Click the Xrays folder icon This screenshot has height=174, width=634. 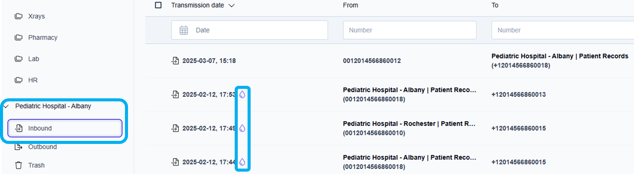point(19,16)
